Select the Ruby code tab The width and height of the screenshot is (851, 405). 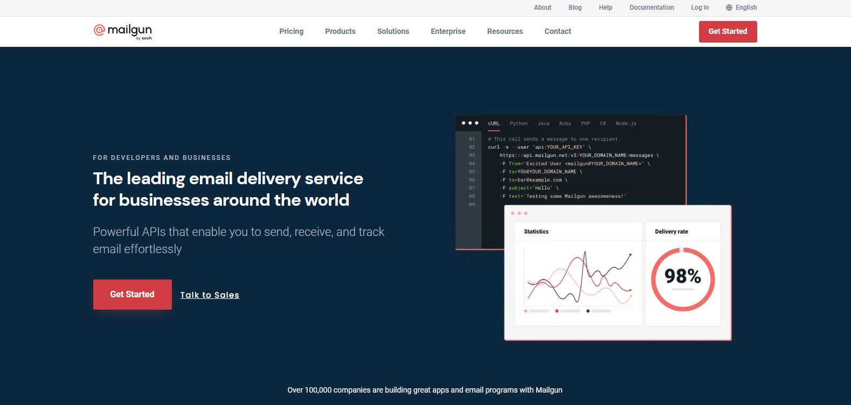pos(565,123)
